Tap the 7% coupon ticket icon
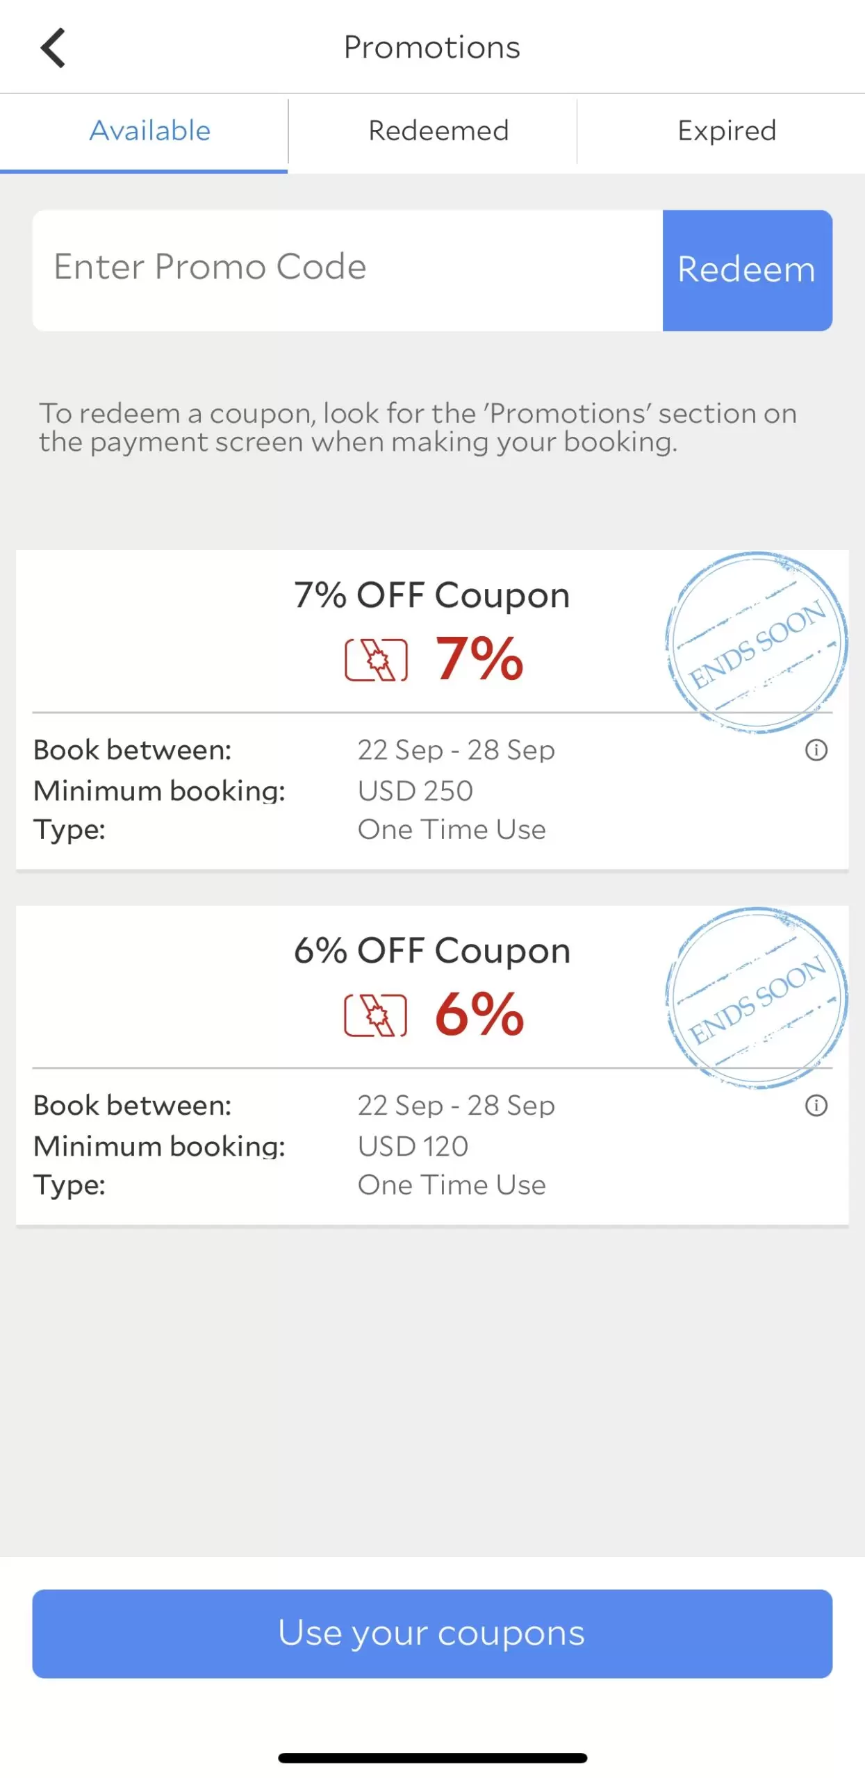The image size is (865, 1778). [x=376, y=659]
